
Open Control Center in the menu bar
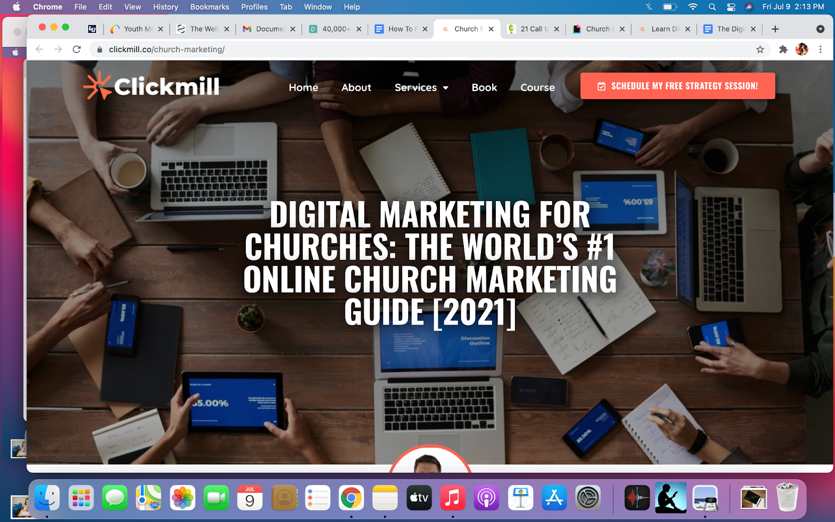click(x=731, y=7)
